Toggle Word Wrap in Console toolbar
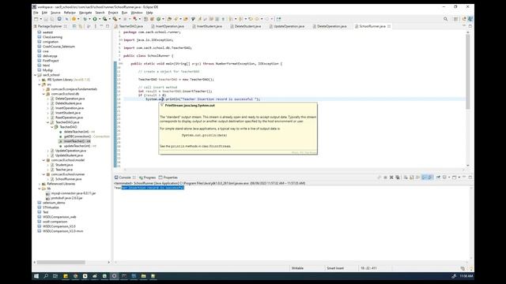Viewport: 506px width, 284px height. click(417, 177)
